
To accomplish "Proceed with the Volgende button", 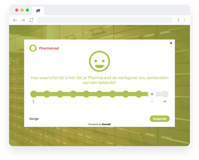I will coord(160,119).
